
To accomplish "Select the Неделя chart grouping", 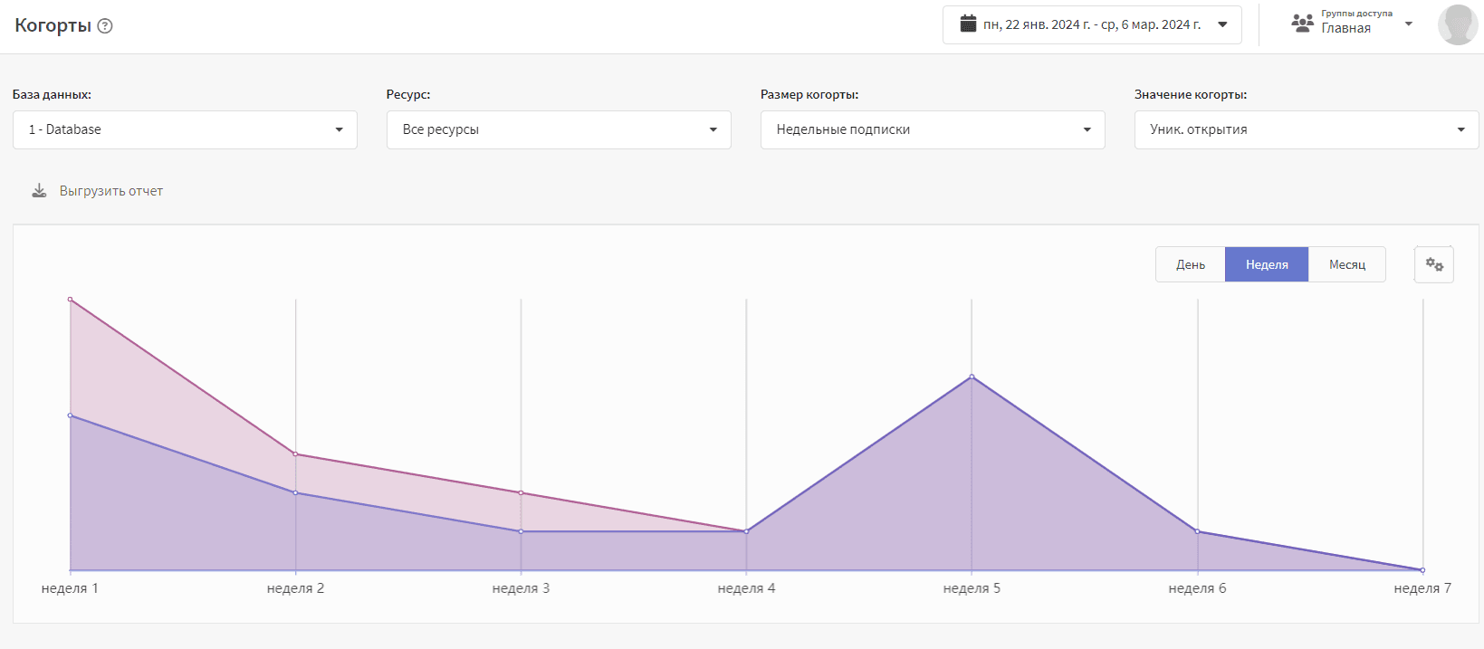I will [1266, 264].
